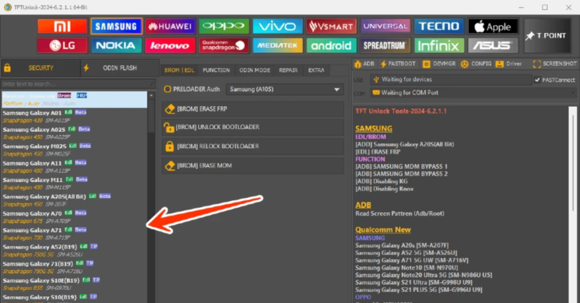
Task: Select the Tecno brand logo
Action: (x=439, y=26)
